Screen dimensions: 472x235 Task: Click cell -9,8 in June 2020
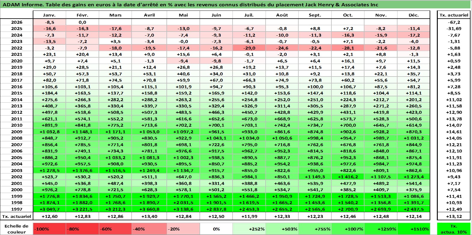216,61
